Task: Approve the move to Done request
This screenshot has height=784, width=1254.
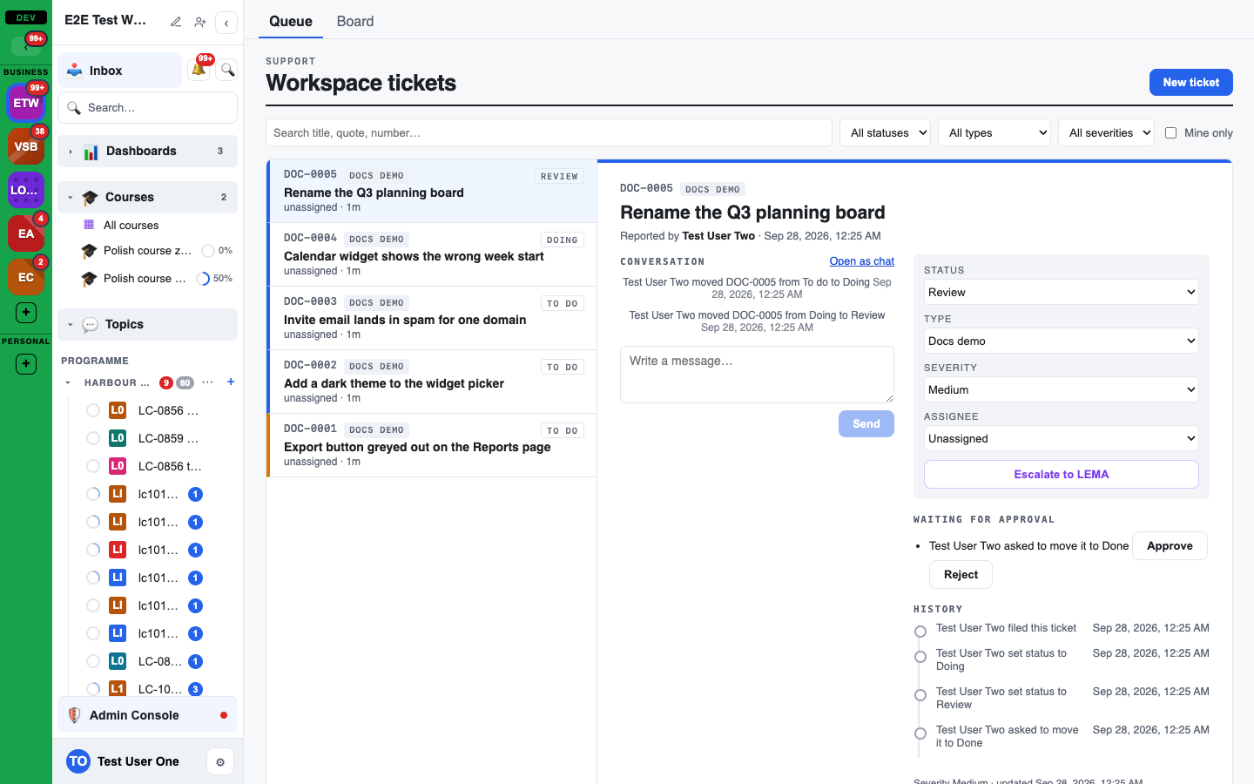Action: [1170, 546]
